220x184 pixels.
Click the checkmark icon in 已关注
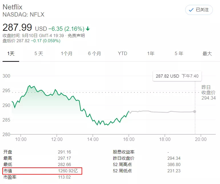pos(191,10)
